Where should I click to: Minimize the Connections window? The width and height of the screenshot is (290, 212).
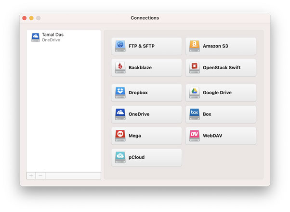click(x=31, y=18)
